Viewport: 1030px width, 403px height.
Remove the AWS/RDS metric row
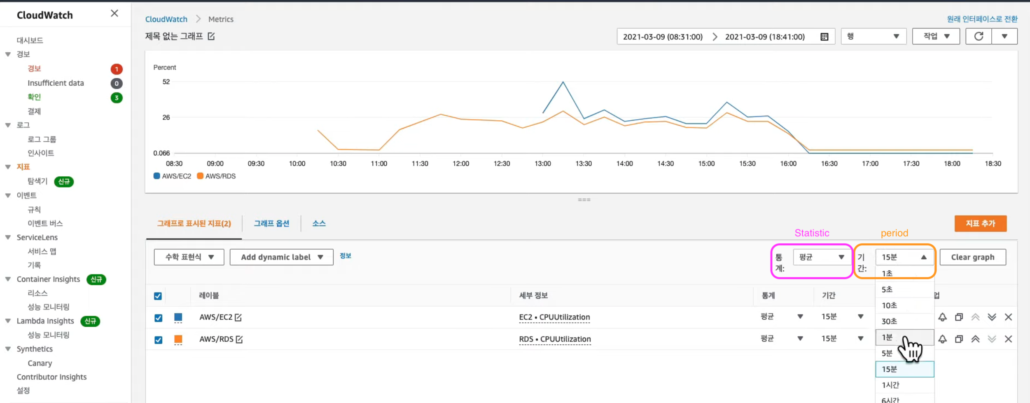coord(1008,339)
